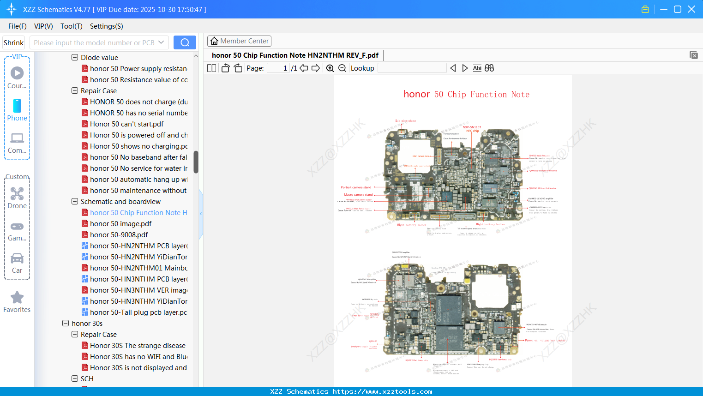This screenshot has width=703, height=396.
Task: Rotate page clockwise
Action: (238, 68)
